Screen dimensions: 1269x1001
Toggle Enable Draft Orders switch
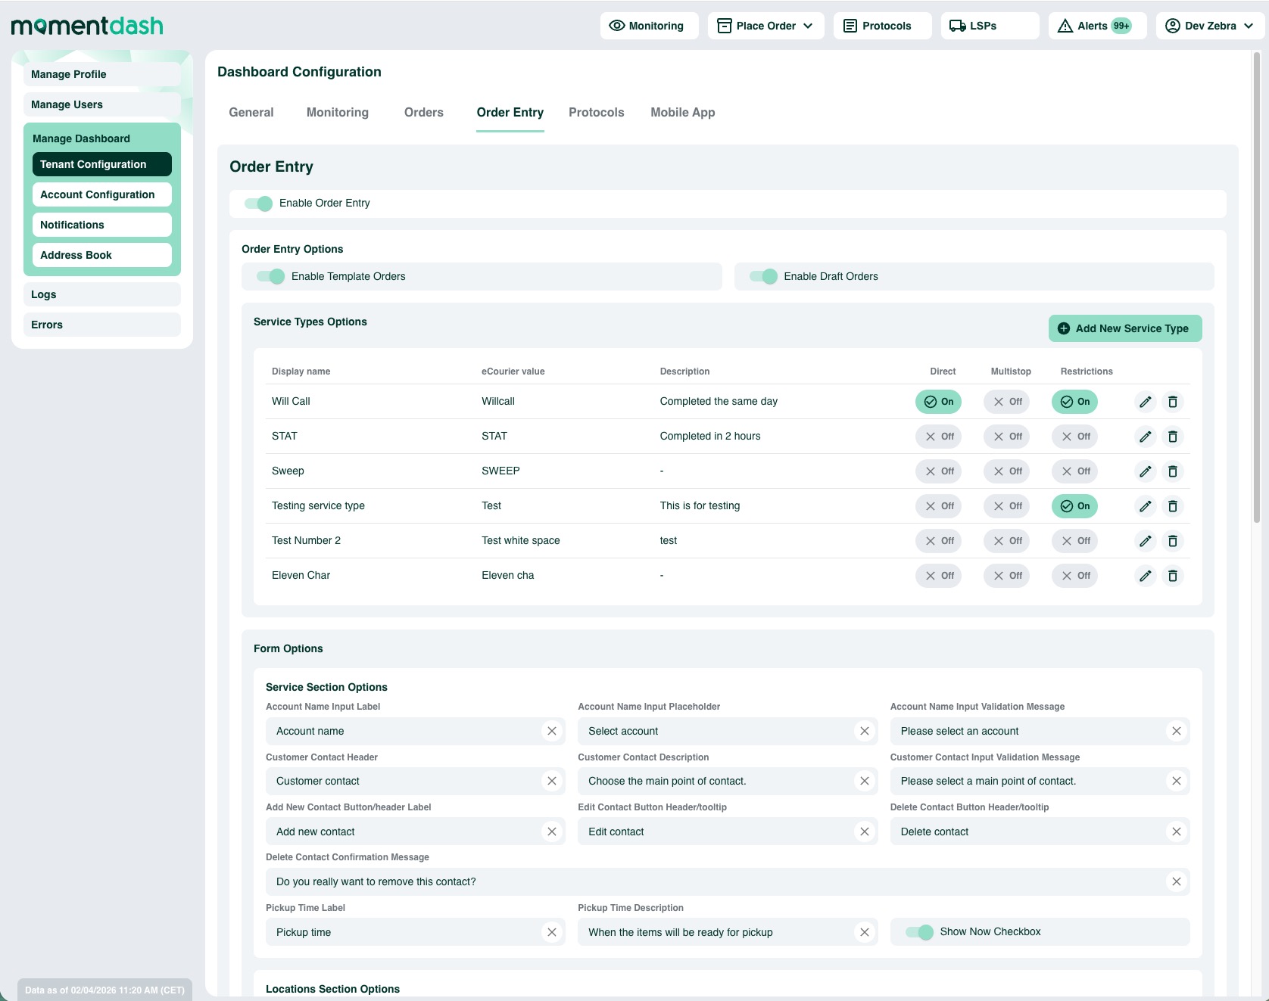pyautogui.click(x=764, y=277)
